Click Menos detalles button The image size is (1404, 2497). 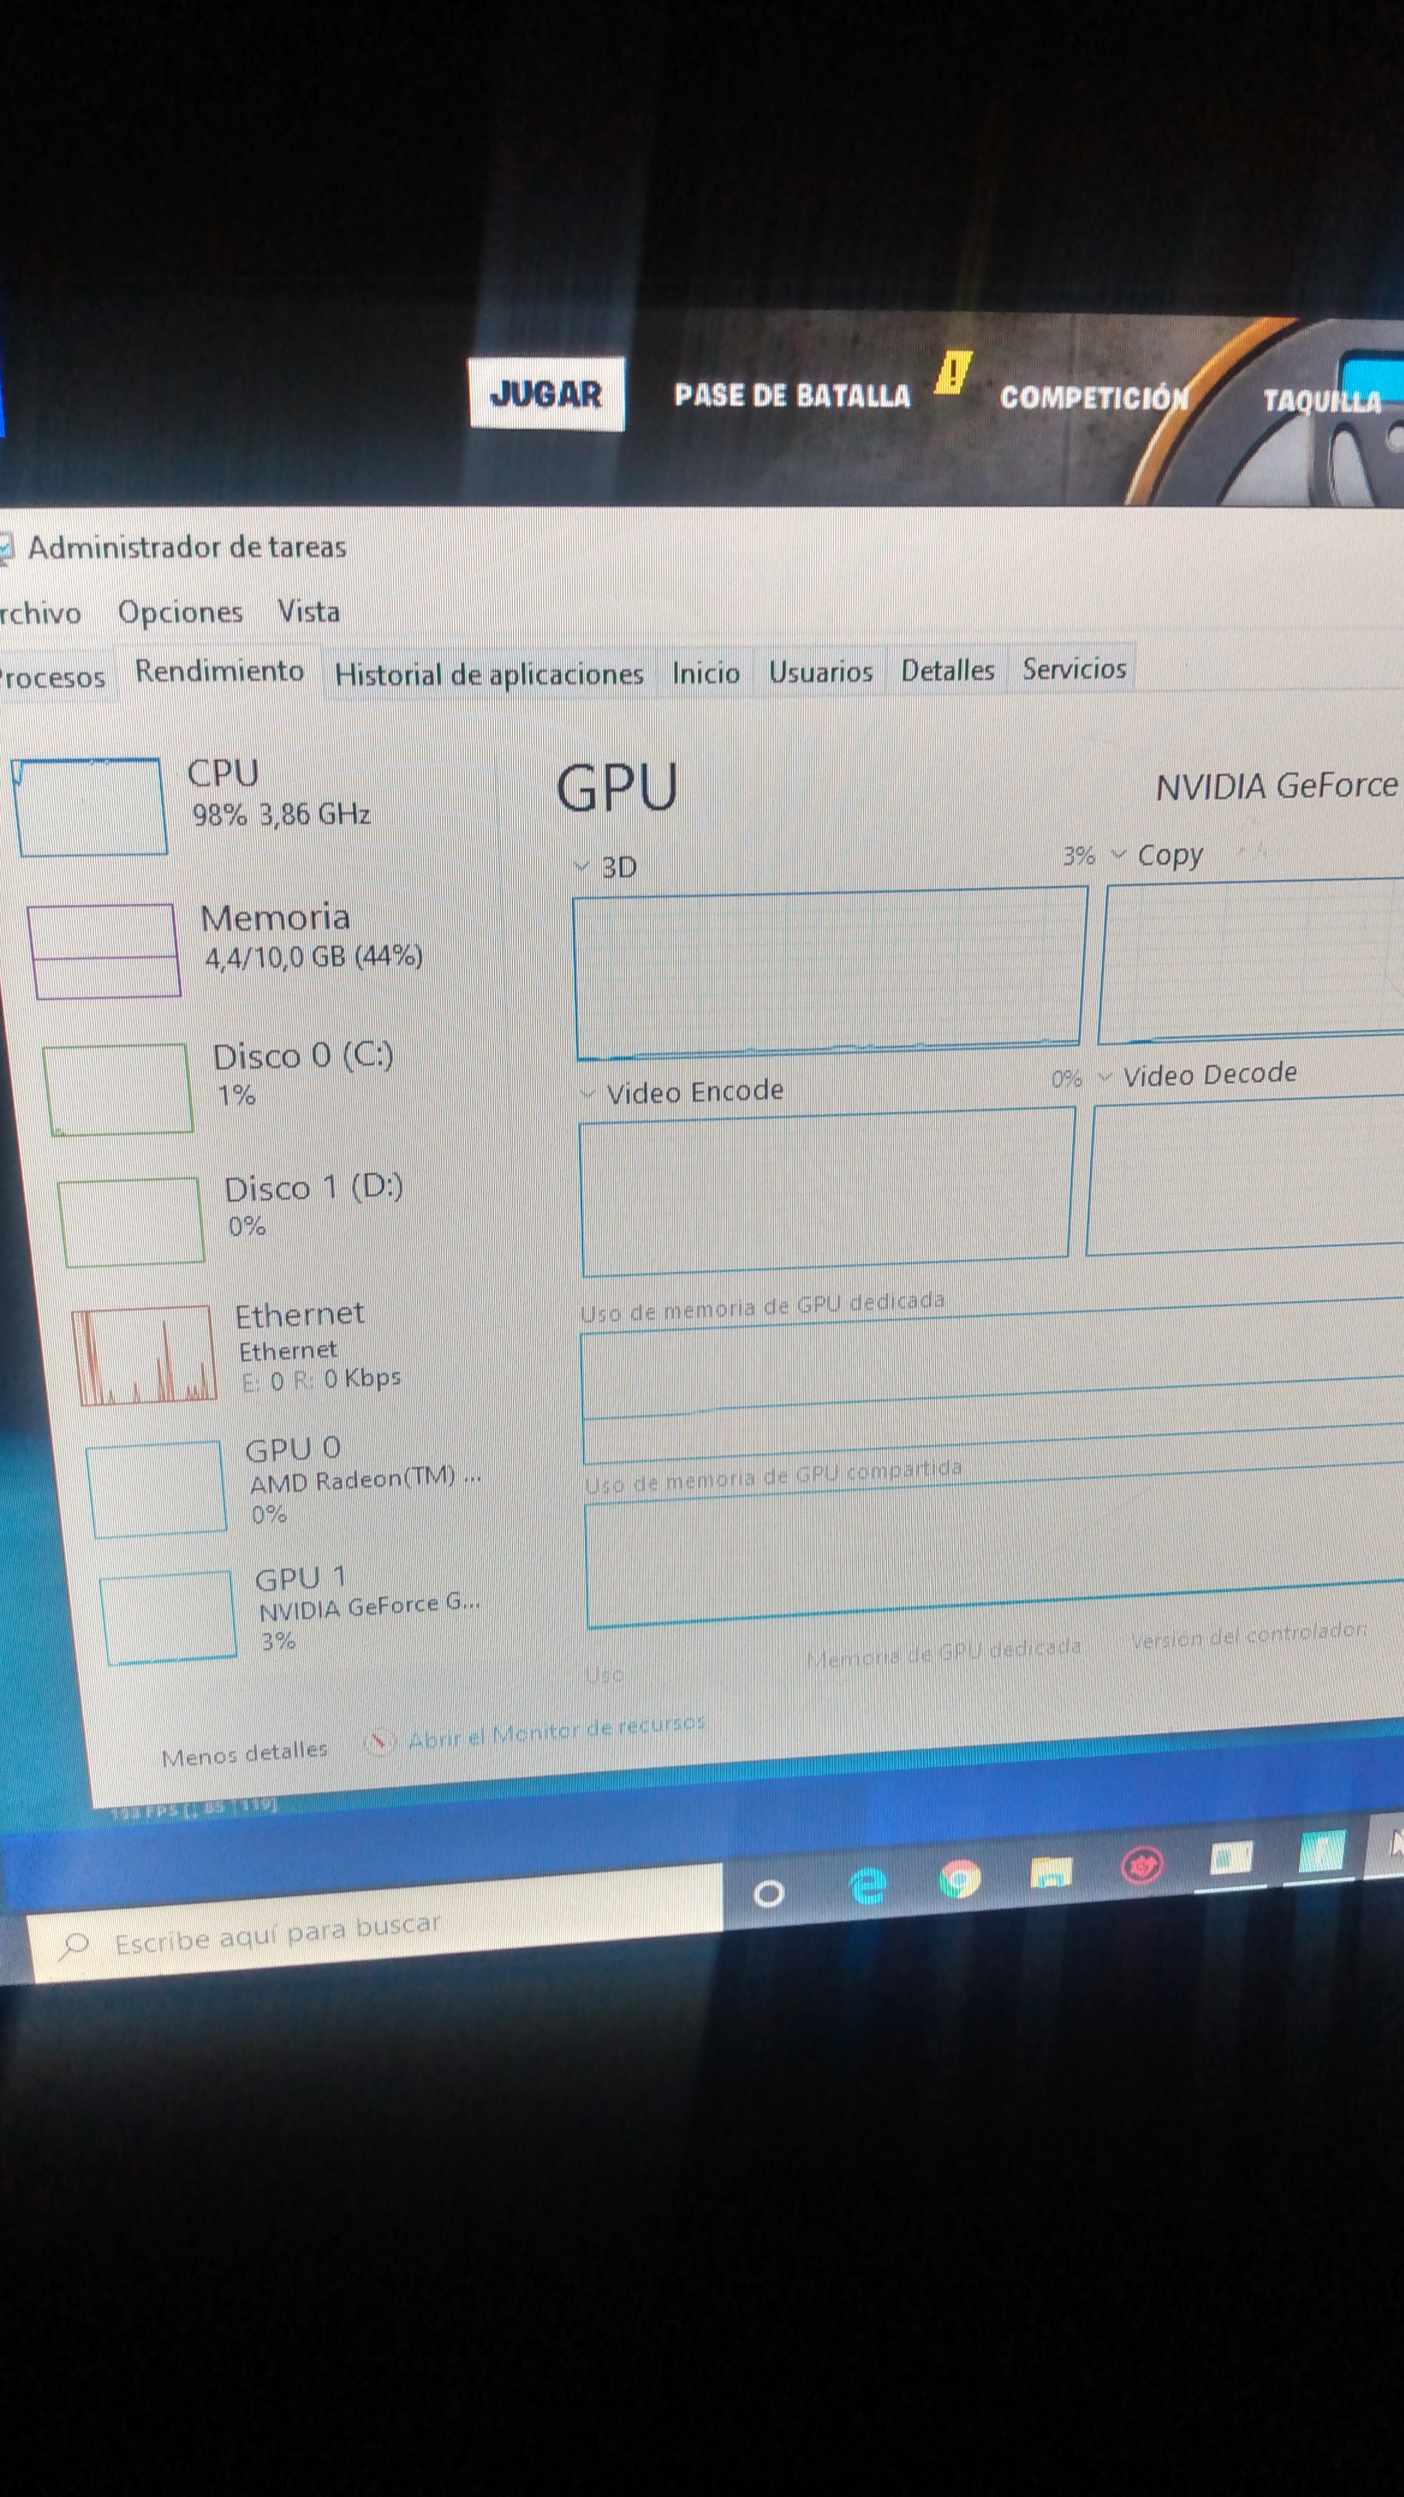coord(244,1755)
